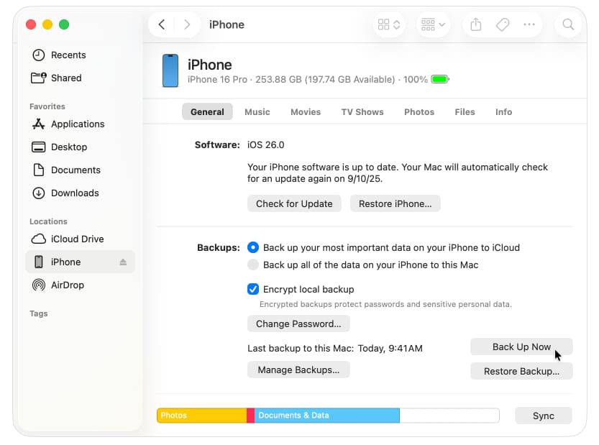The image size is (599, 445).
Task: Switch to the Files tab
Action: 465,112
